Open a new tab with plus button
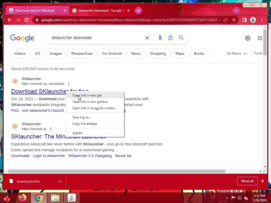 138,11
